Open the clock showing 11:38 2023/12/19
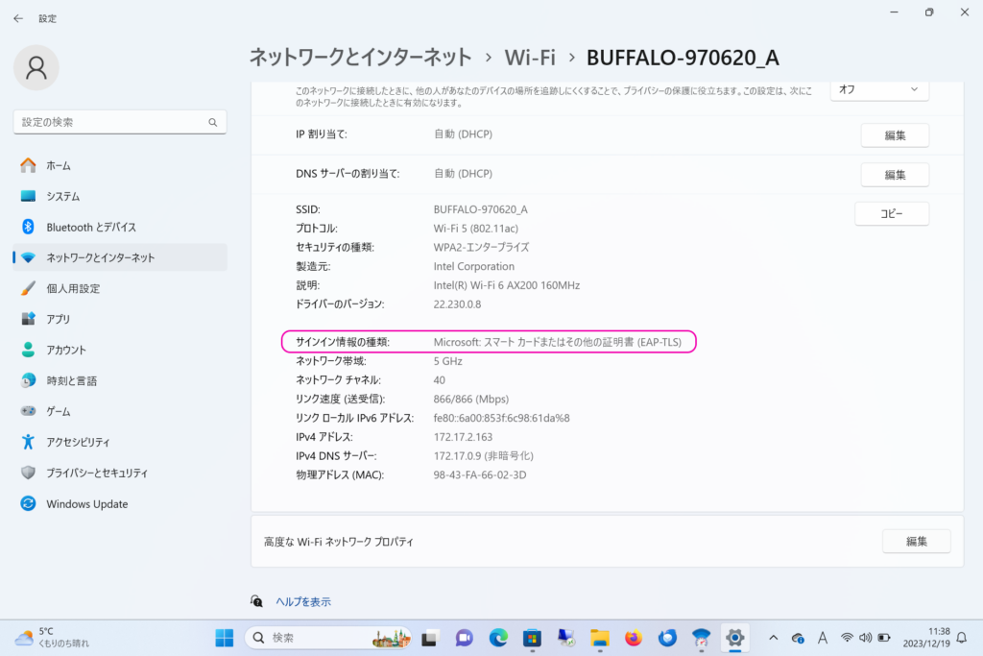Image resolution: width=983 pixels, height=656 pixels. point(926,638)
